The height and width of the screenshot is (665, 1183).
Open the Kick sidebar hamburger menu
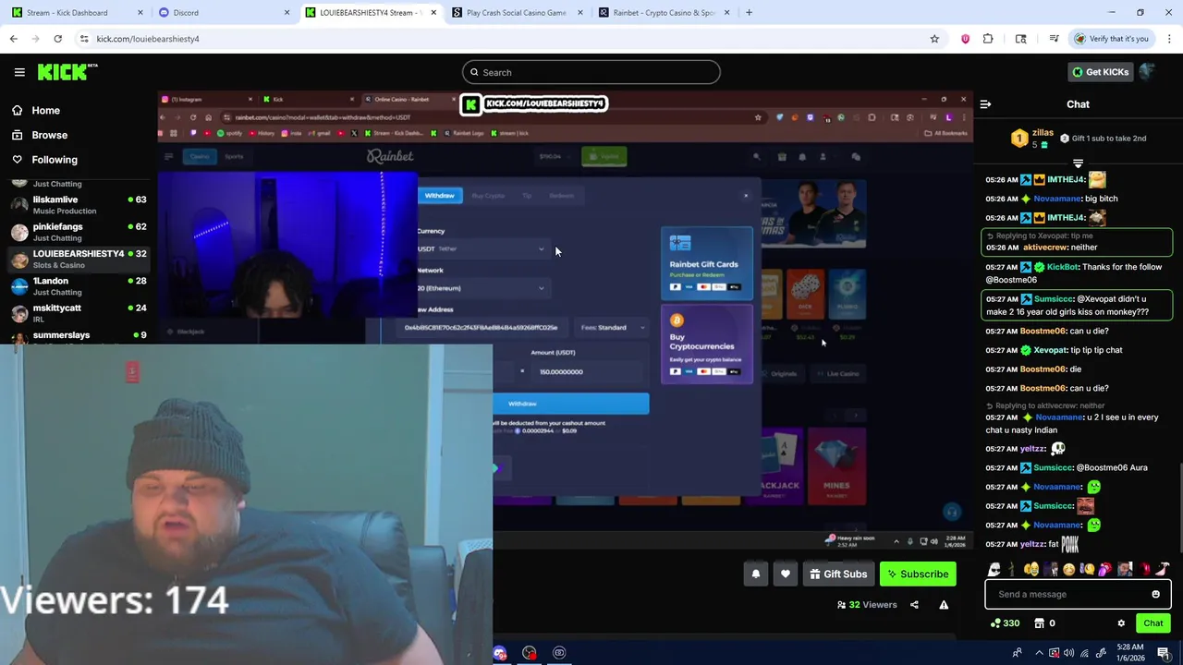19,72
